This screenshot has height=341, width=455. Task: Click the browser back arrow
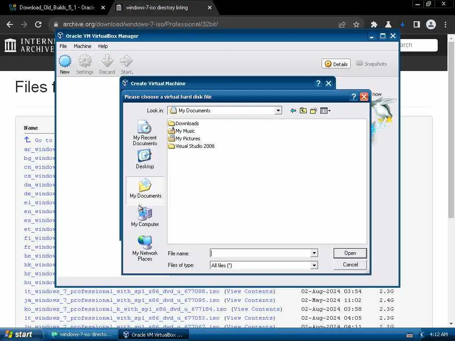click(10, 24)
